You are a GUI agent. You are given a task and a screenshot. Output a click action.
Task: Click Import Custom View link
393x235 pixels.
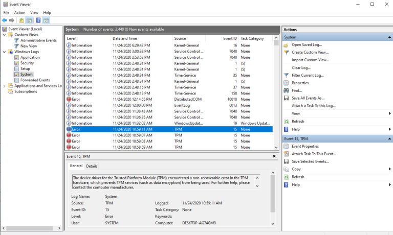(310, 60)
